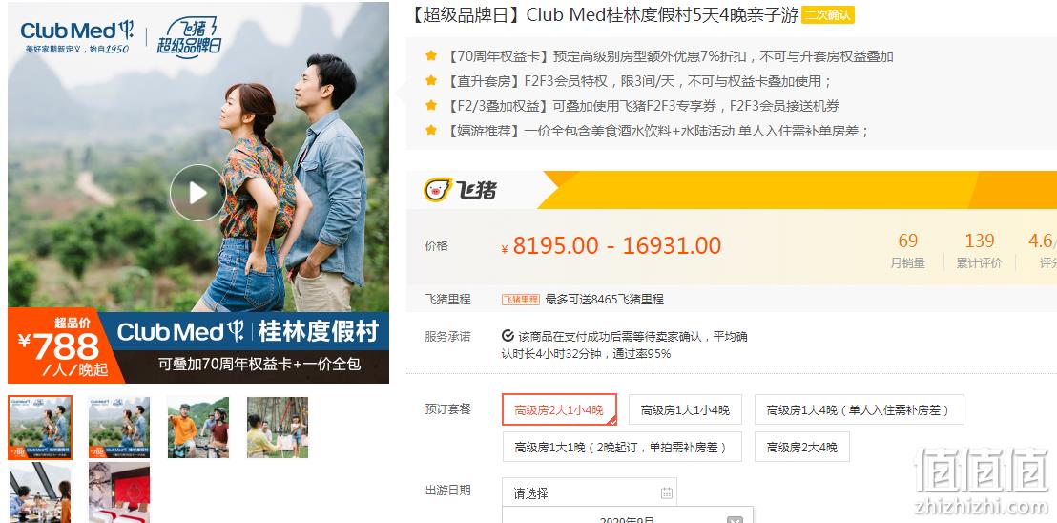1057x523 pixels.
Task: Select the red bedroom photo thumbnail
Action: click(x=119, y=492)
